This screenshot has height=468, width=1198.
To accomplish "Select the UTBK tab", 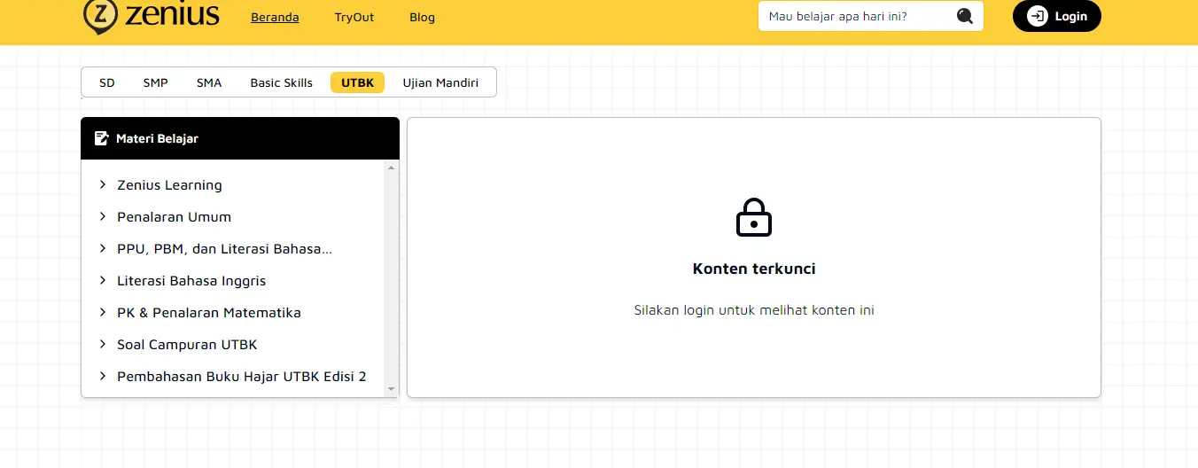I will pyautogui.click(x=358, y=82).
